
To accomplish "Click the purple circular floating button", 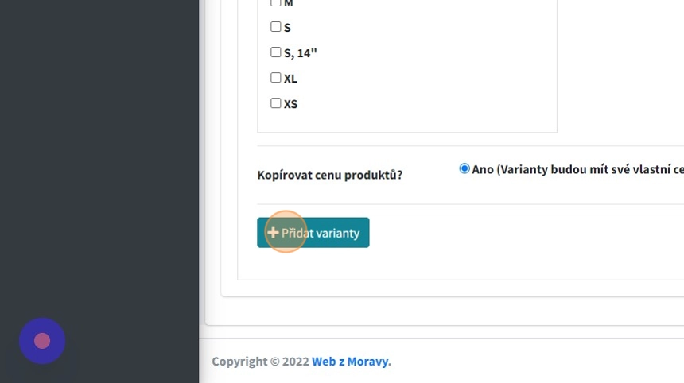I will coord(42,341).
